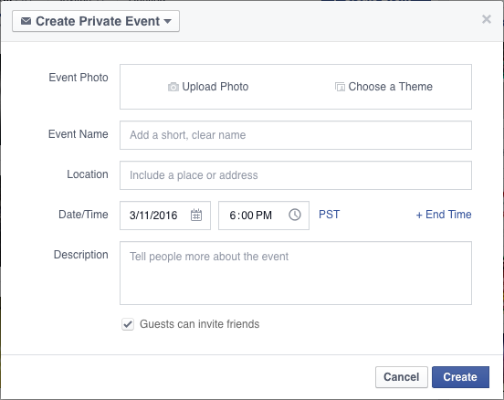Screen dimensions: 504x400
Task: Click the Description text area
Action: pos(296,273)
